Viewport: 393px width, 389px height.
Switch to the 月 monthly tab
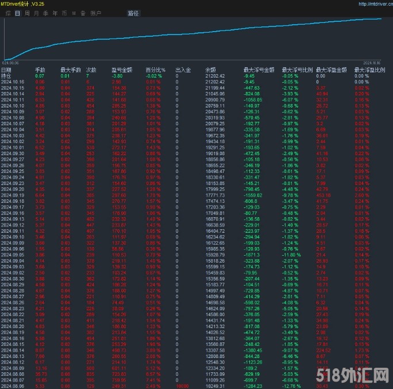[x=36, y=13]
